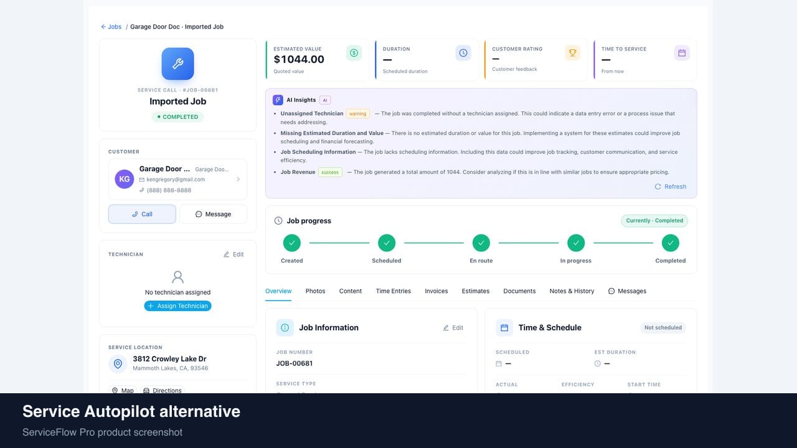Click the En route step checkmark circle
This screenshot has width=797, height=448.
click(481, 243)
